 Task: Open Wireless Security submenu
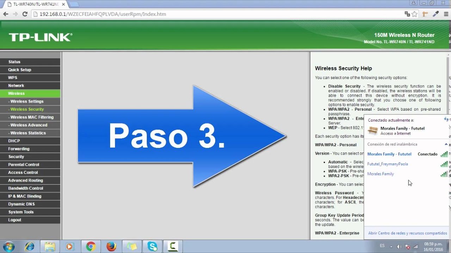point(30,109)
